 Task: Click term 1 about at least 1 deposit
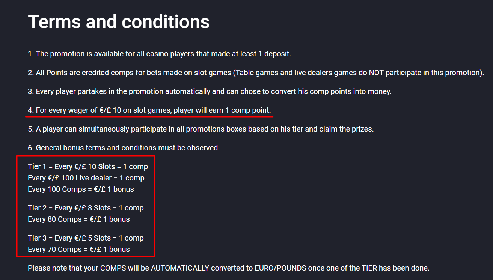coord(159,54)
